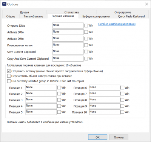This screenshot has height=142, width=151.
Task: Open the О программе tab
Action: pos(123,12)
